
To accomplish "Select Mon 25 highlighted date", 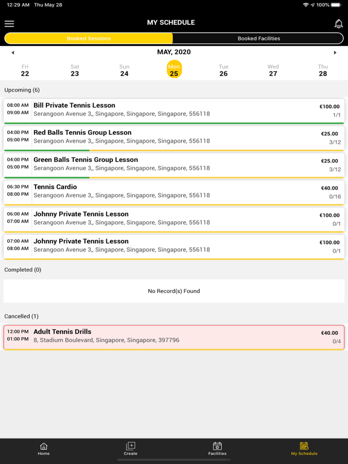I will pyautogui.click(x=174, y=69).
